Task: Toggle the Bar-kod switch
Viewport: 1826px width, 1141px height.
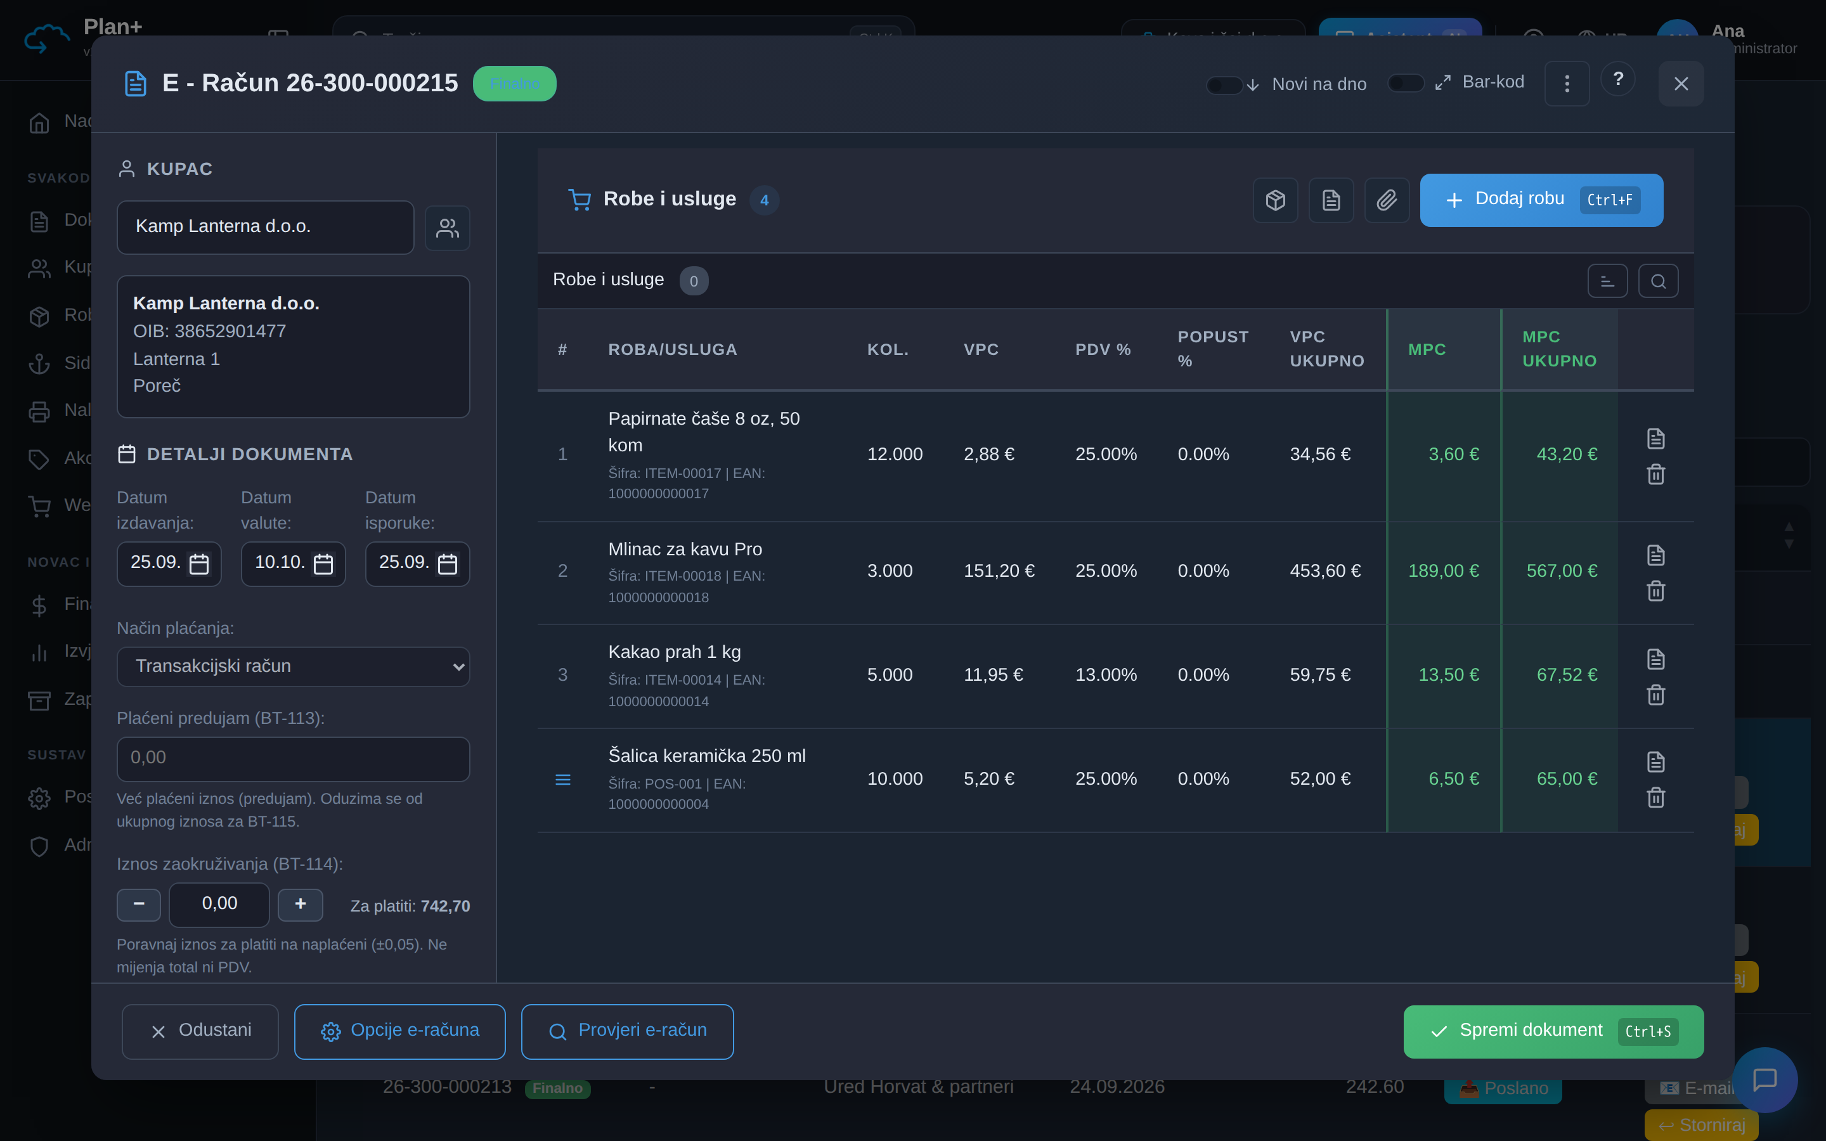Action: point(1405,82)
